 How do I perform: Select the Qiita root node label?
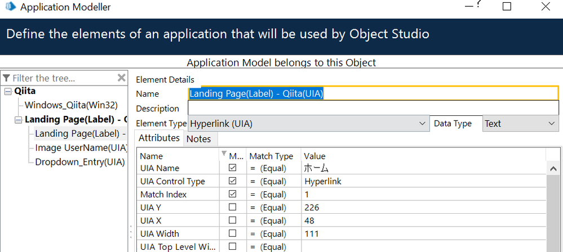coord(25,91)
